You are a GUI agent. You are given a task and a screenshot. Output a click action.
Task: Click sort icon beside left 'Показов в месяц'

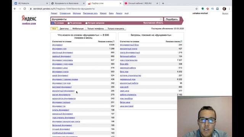pyautogui.click(x=114, y=41)
